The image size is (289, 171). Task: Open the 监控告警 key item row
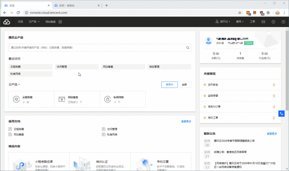240,96
